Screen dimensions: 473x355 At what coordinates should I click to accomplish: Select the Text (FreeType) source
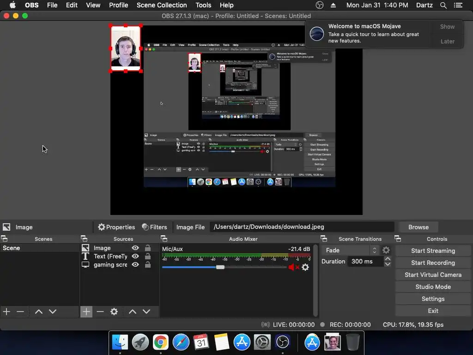pyautogui.click(x=110, y=256)
